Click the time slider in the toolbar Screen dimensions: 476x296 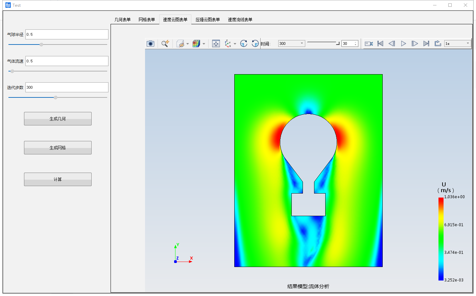pyautogui.click(x=323, y=43)
